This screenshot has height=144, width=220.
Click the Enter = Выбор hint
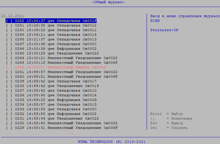pos(167,114)
